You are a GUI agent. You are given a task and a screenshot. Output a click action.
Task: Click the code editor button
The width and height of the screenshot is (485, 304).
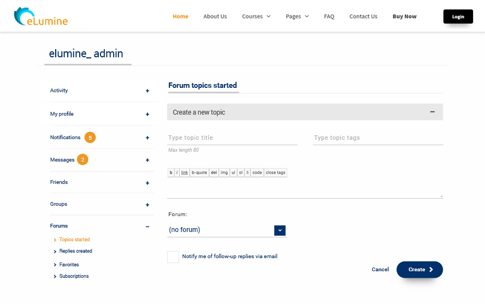coord(257,172)
